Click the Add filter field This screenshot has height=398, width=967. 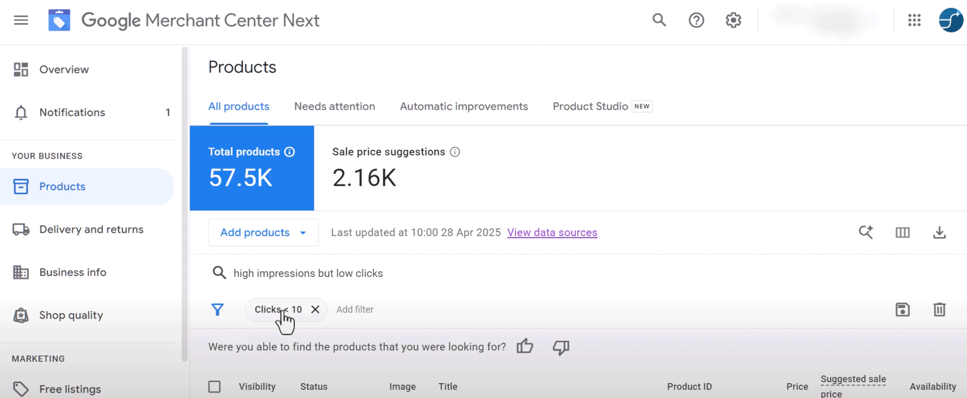click(355, 310)
